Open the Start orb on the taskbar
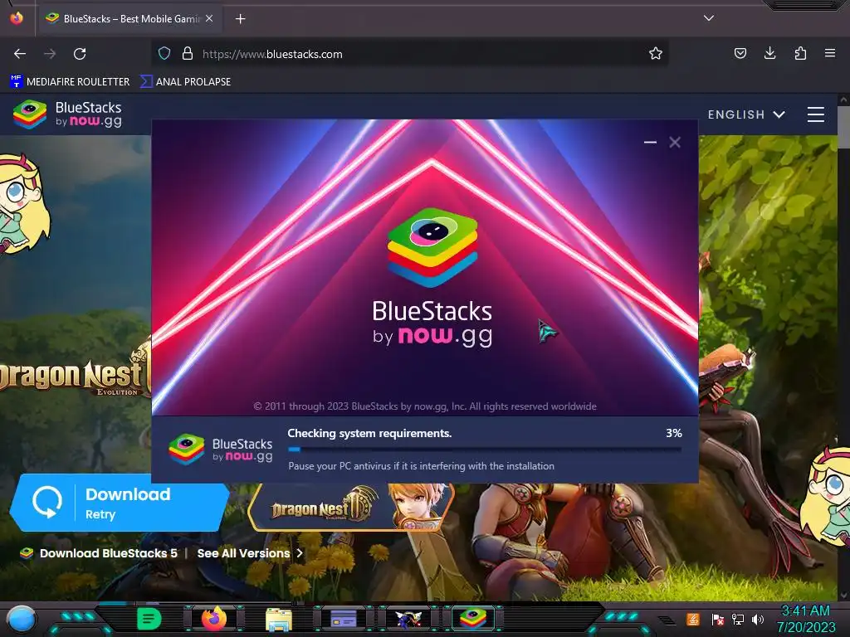Viewport: 850px width, 637px height. click(22, 619)
